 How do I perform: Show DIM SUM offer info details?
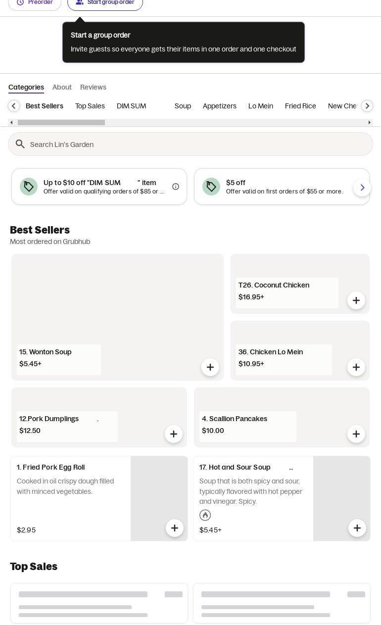coord(176,187)
